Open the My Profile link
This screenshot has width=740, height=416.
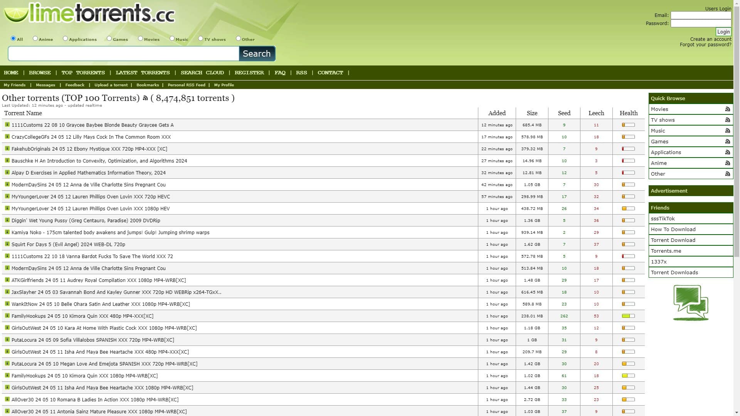tap(224, 85)
